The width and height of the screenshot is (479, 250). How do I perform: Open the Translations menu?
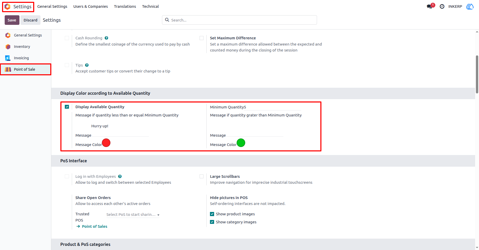[x=125, y=6]
